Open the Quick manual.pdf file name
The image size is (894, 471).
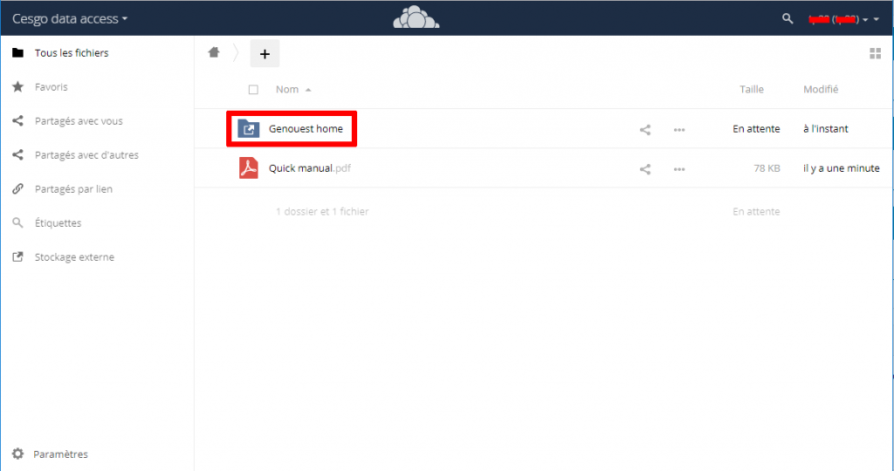[x=310, y=168]
